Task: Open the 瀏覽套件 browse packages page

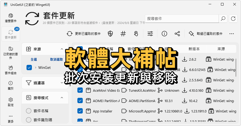Action: [x=11, y=18]
